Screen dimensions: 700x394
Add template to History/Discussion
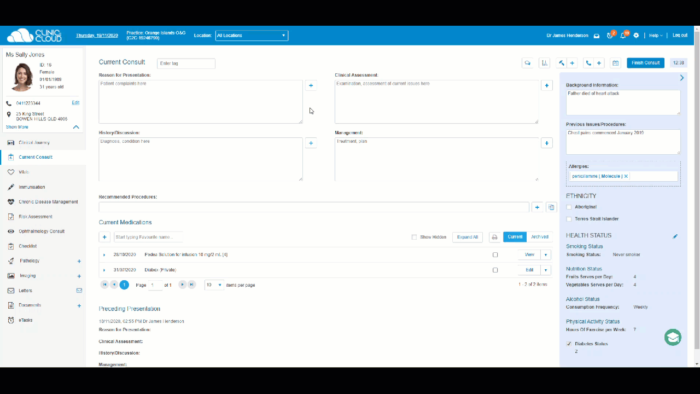pyautogui.click(x=311, y=143)
